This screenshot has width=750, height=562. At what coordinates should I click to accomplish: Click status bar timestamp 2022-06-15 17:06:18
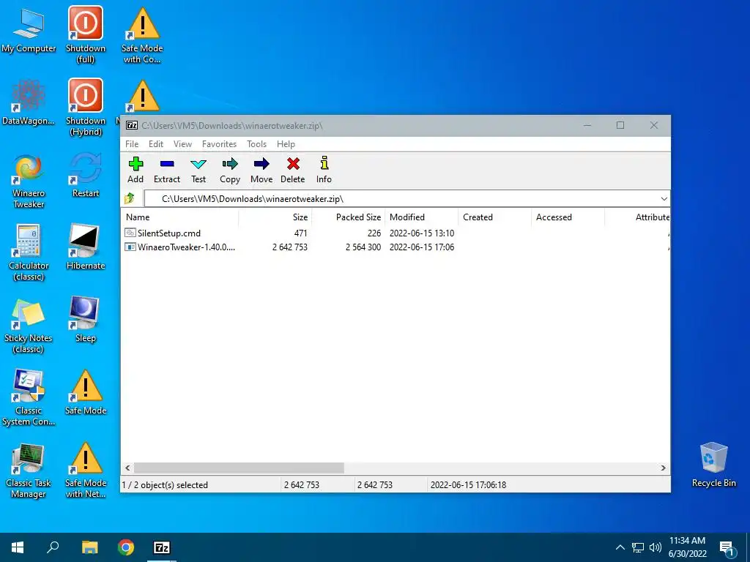click(468, 485)
